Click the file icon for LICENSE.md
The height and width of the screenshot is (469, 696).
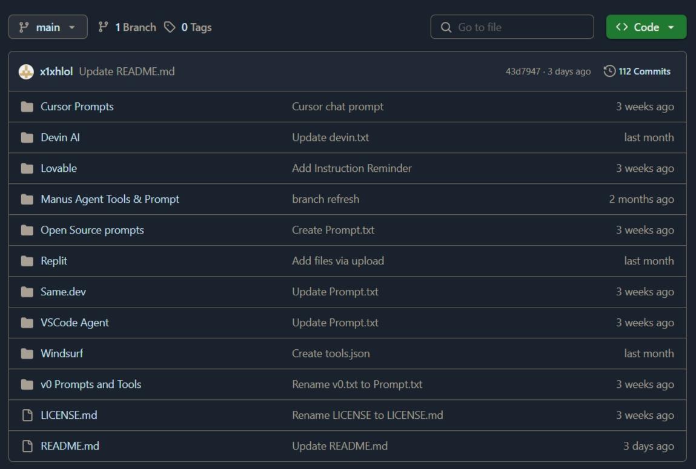pos(27,415)
